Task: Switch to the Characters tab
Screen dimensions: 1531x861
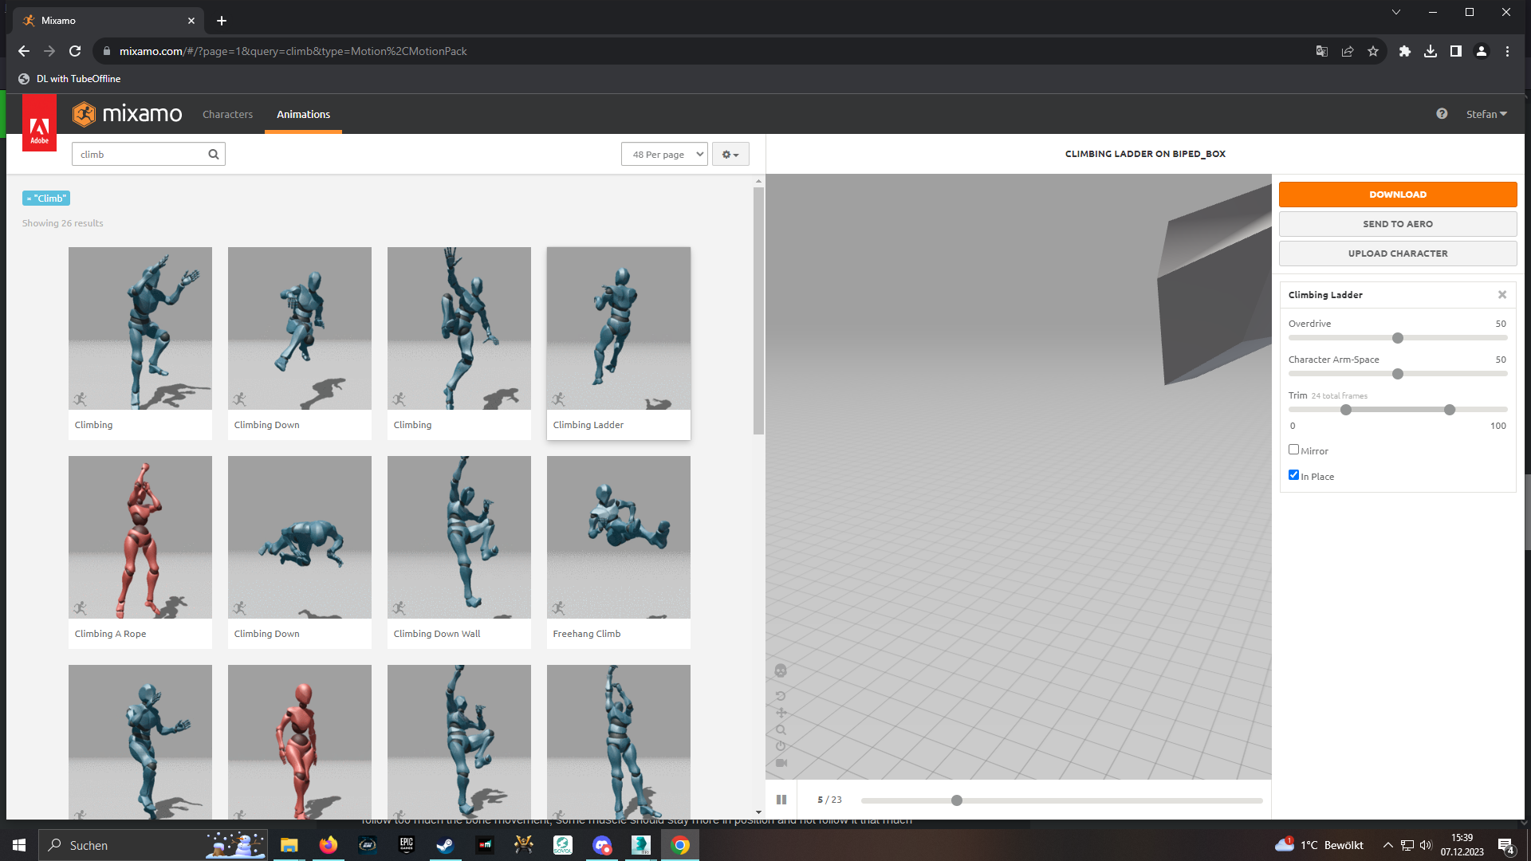Action: (x=227, y=114)
